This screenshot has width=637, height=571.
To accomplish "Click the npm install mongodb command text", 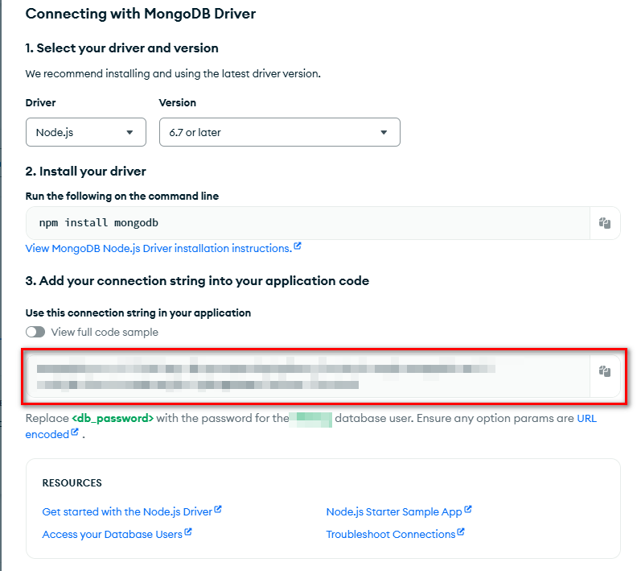I will pyautogui.click(x=94, y=223).
